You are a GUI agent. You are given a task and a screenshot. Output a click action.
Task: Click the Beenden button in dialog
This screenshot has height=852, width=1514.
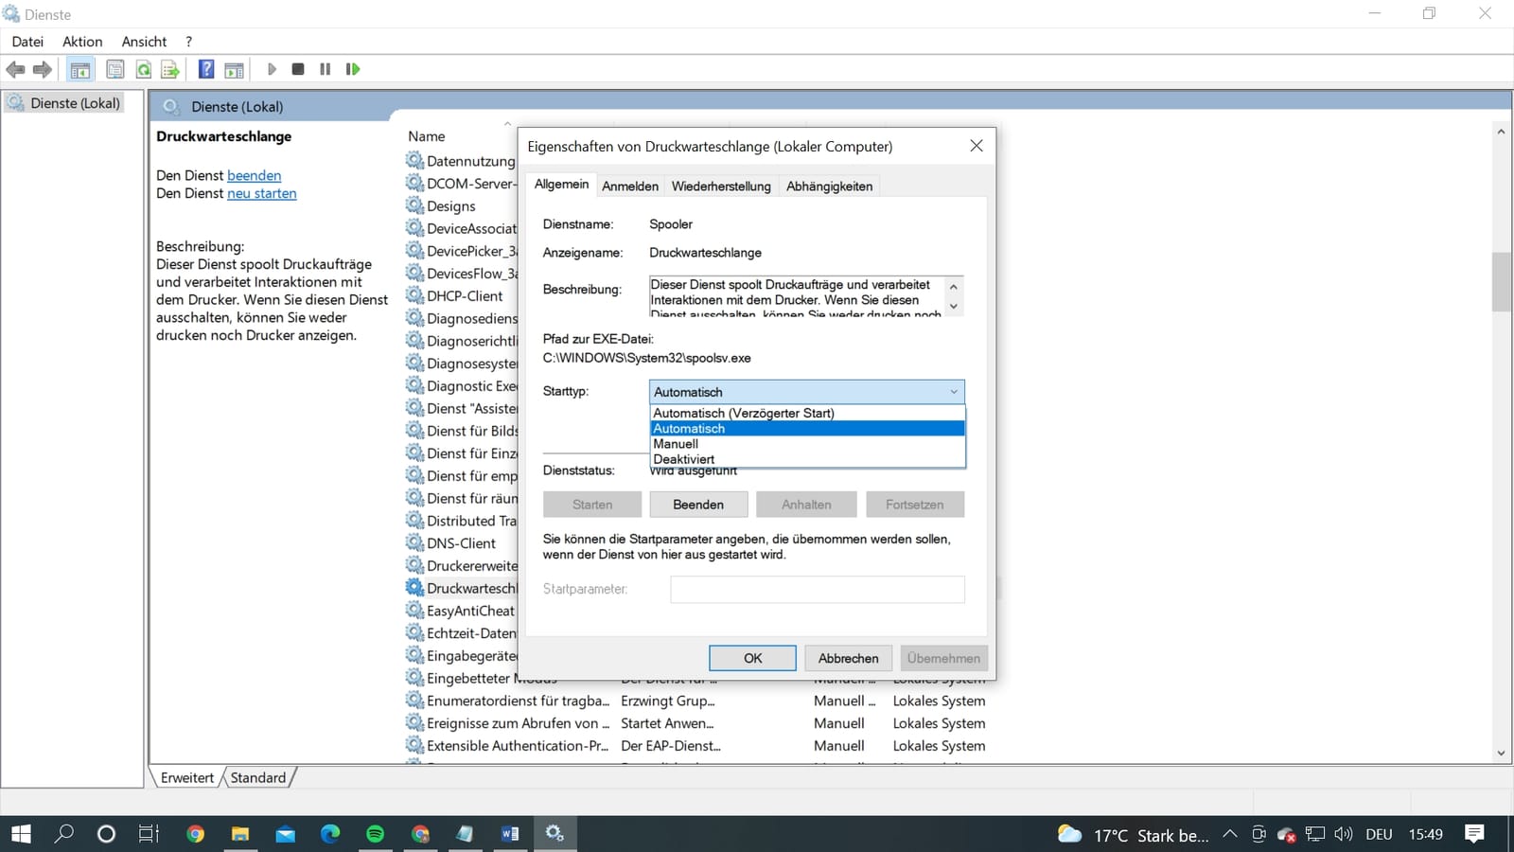click(x=698, y=505)
